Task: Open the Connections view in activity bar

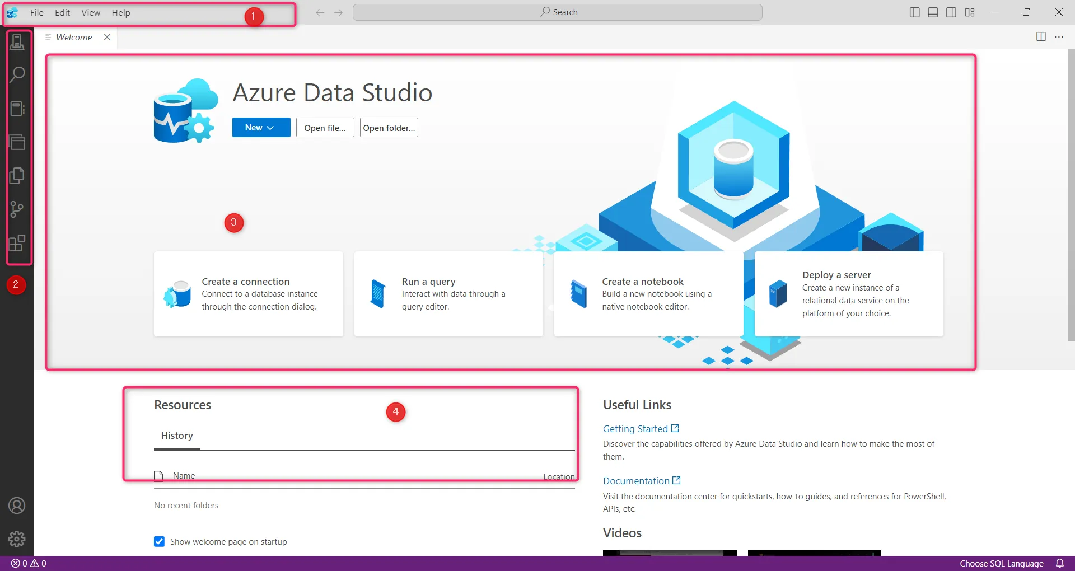Action: click(x=17, y=41)
